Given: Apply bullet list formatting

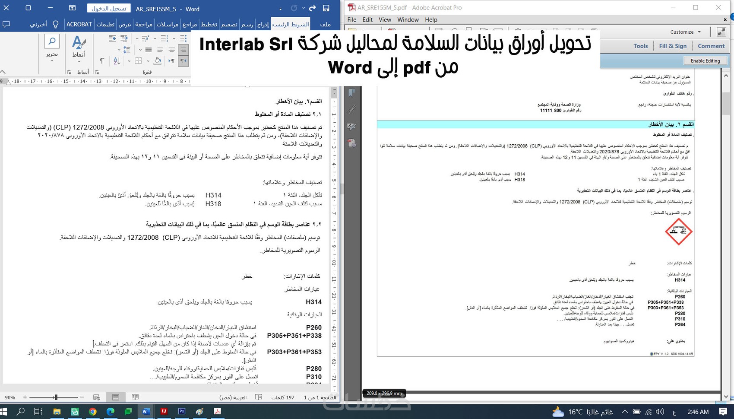Looking at the screenshot, I should click(183, 38).
